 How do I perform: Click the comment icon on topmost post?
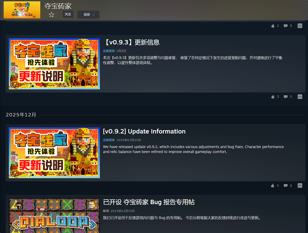(286, 26)
